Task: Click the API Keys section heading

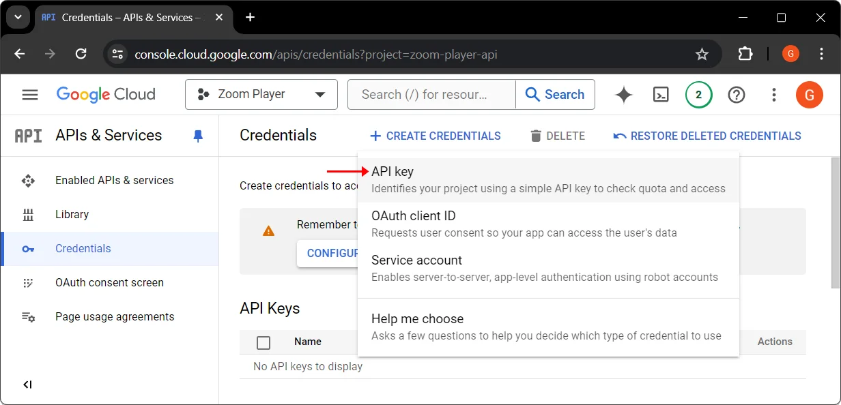Action: 270,308
